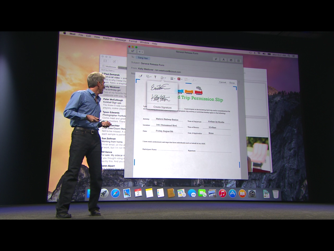Screen dimensions: 334x251
Task: Open the Window menu
Action: pyautogui.click(x=144, y=42)
